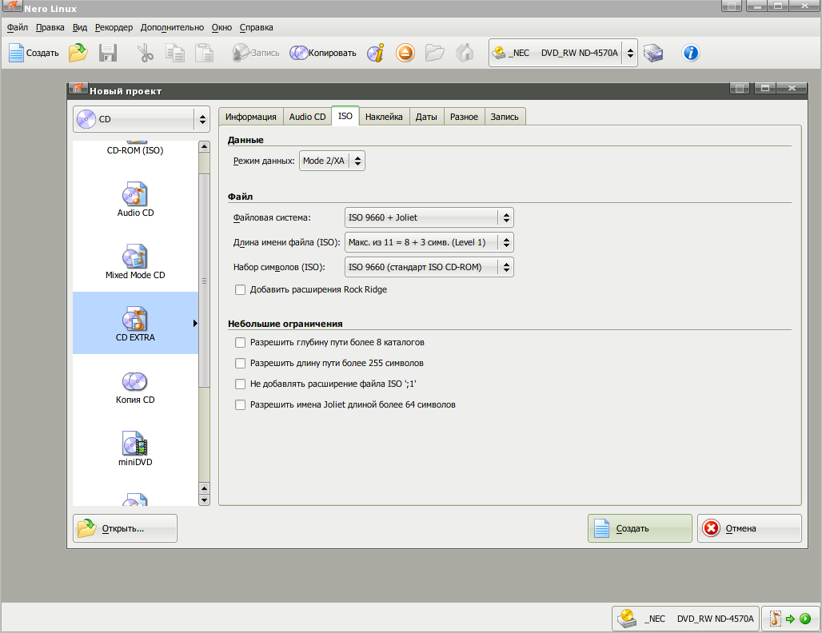The height and width of the screenshot is (633, 822).
Task: Click the dialog's Создать button
Action: click(x=640, y=528)
